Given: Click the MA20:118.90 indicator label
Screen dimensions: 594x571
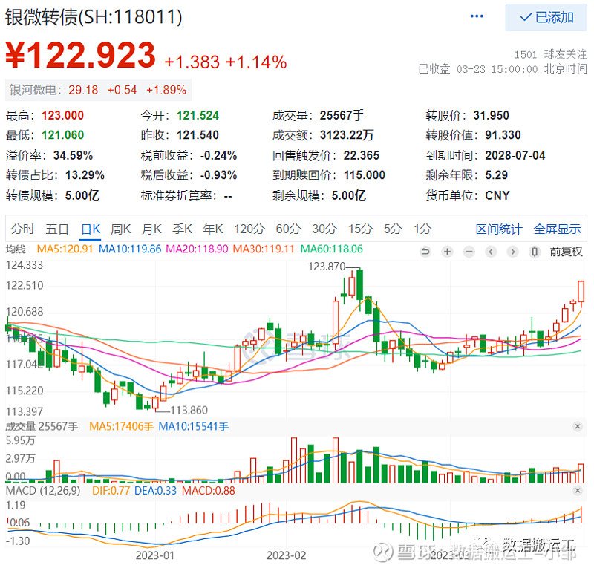Looking at the screenshot, I should pyautogui.click(x=198, y=249).
